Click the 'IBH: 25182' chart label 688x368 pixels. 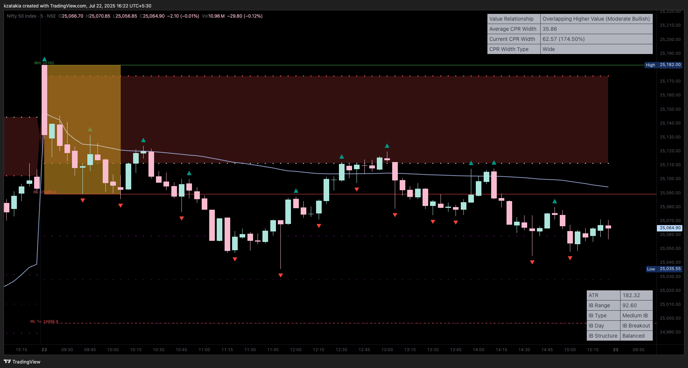44,63
